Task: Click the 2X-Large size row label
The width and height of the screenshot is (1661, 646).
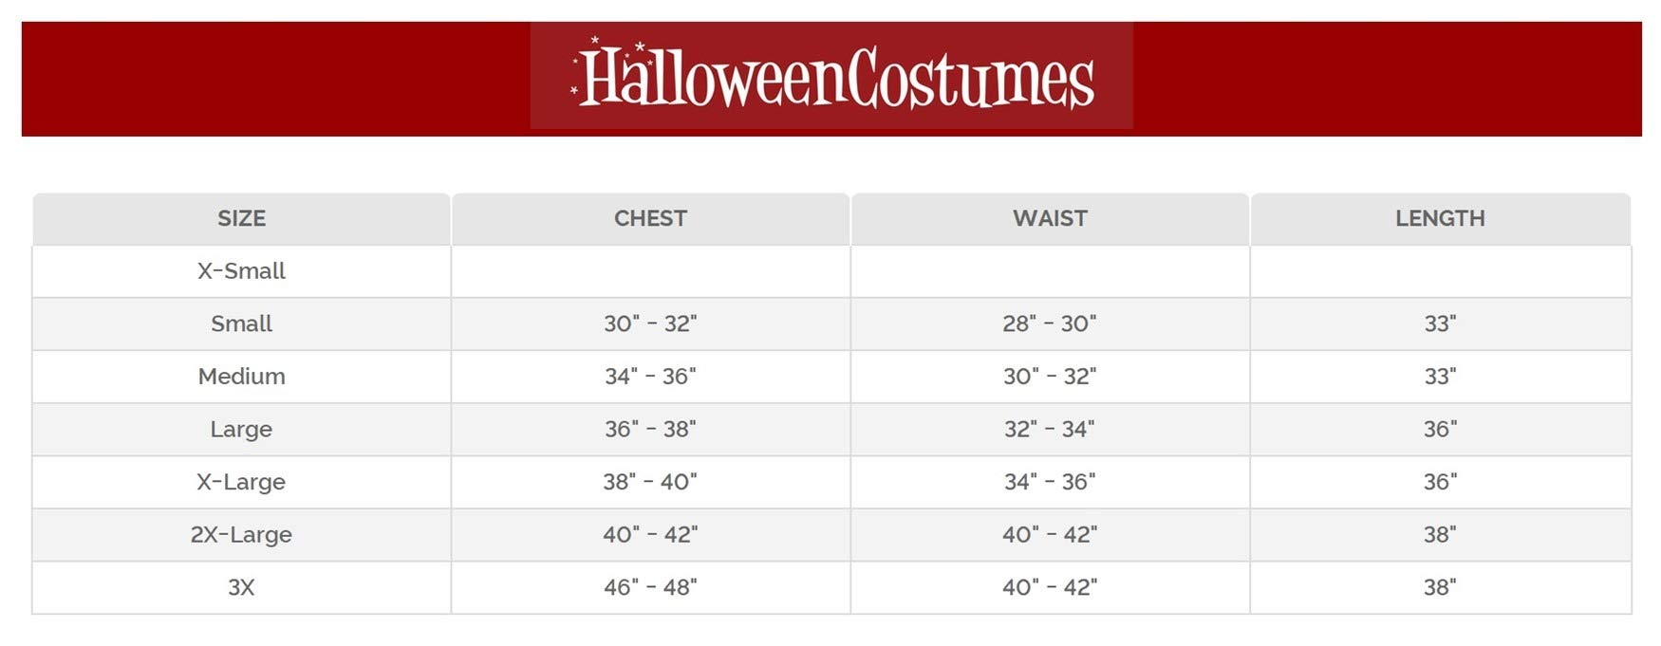Action: (241, 535)
